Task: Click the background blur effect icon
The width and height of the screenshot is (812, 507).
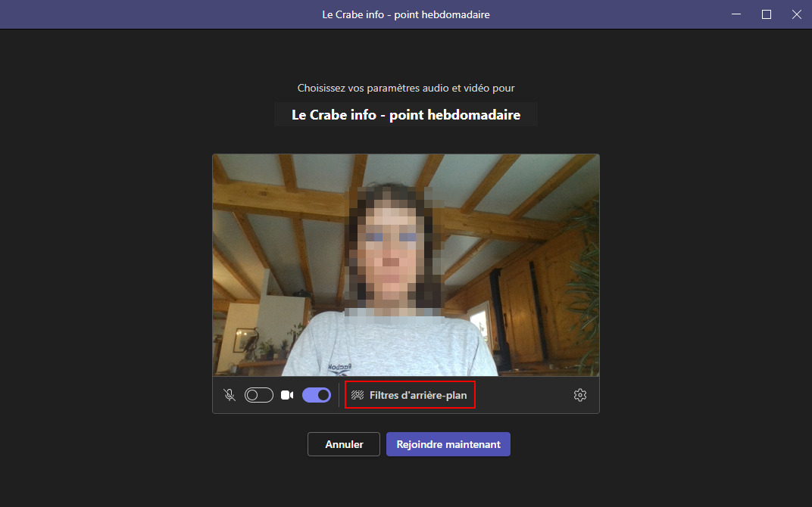Action: [x=358, y=395]
